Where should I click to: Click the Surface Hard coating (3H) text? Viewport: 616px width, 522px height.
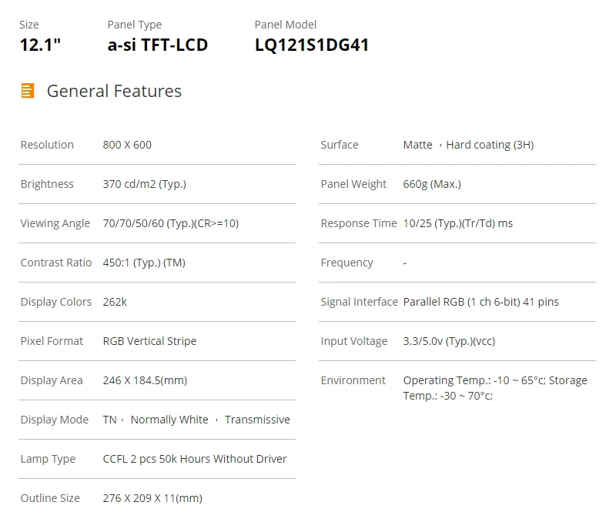pos(490,145)
